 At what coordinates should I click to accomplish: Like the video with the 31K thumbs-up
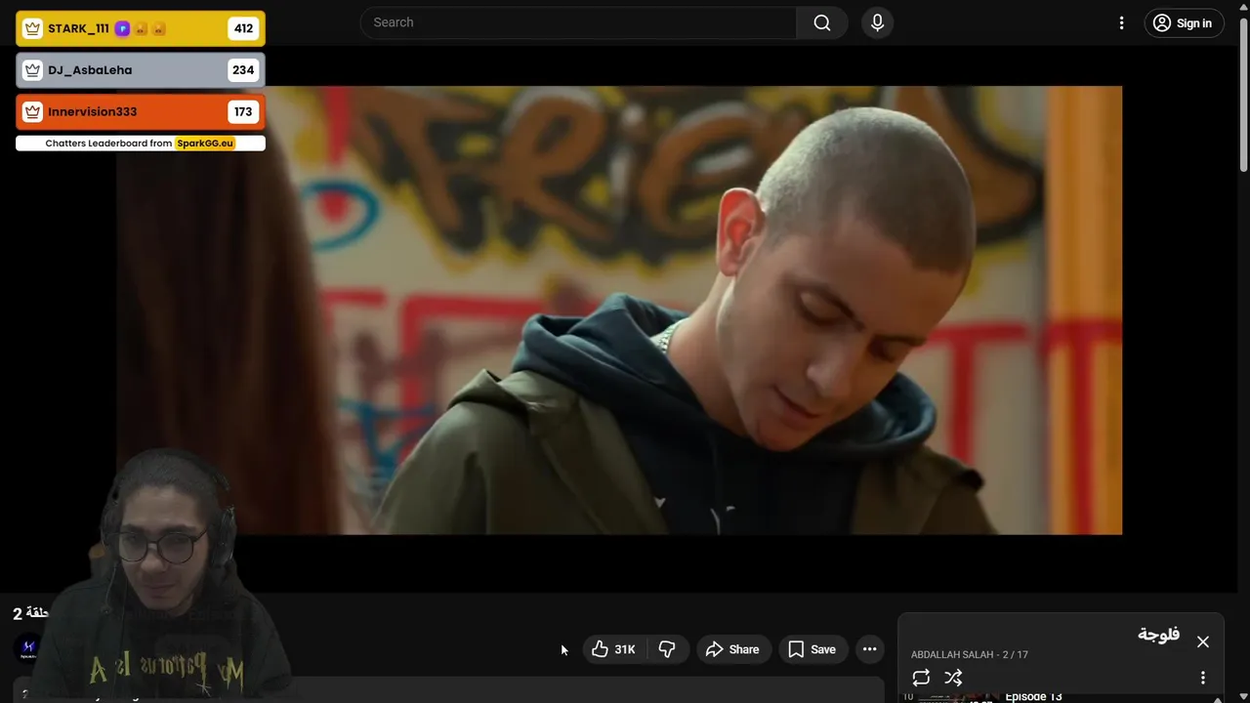coord(613,649)
